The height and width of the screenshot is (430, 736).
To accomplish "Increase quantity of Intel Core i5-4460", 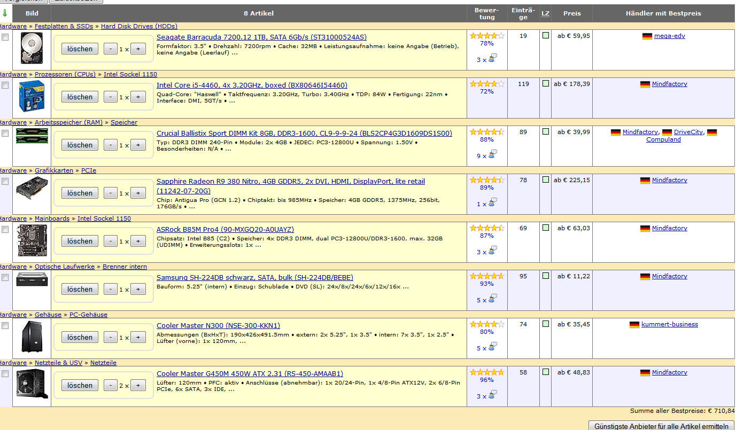I will click(138, 97).
